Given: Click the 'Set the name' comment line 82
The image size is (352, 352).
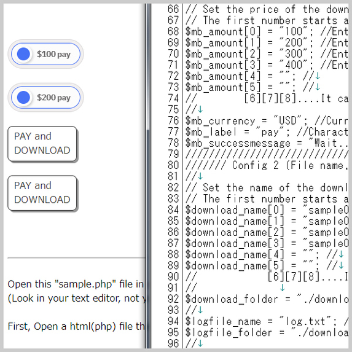Looking at the screenshot, I should point(267,188).
